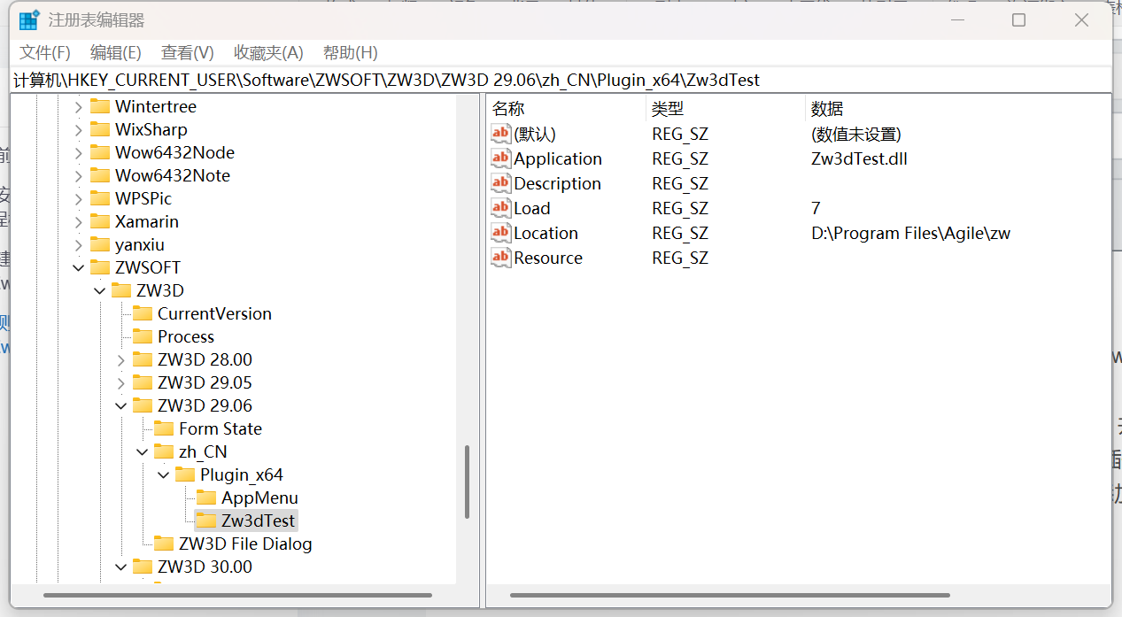Click the (数值未设置) data cell
The height and width of the screenshot is (617, 1122).
tap(856, 134)
